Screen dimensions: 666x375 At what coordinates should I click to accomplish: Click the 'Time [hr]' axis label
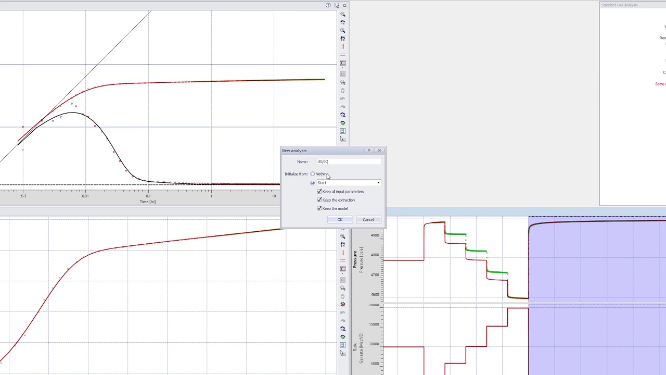click(x=148, y=202)
